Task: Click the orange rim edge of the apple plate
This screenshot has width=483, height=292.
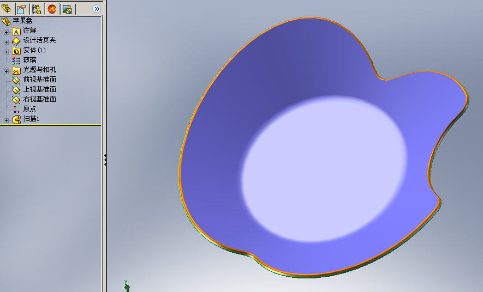Action: click(180, 166)
